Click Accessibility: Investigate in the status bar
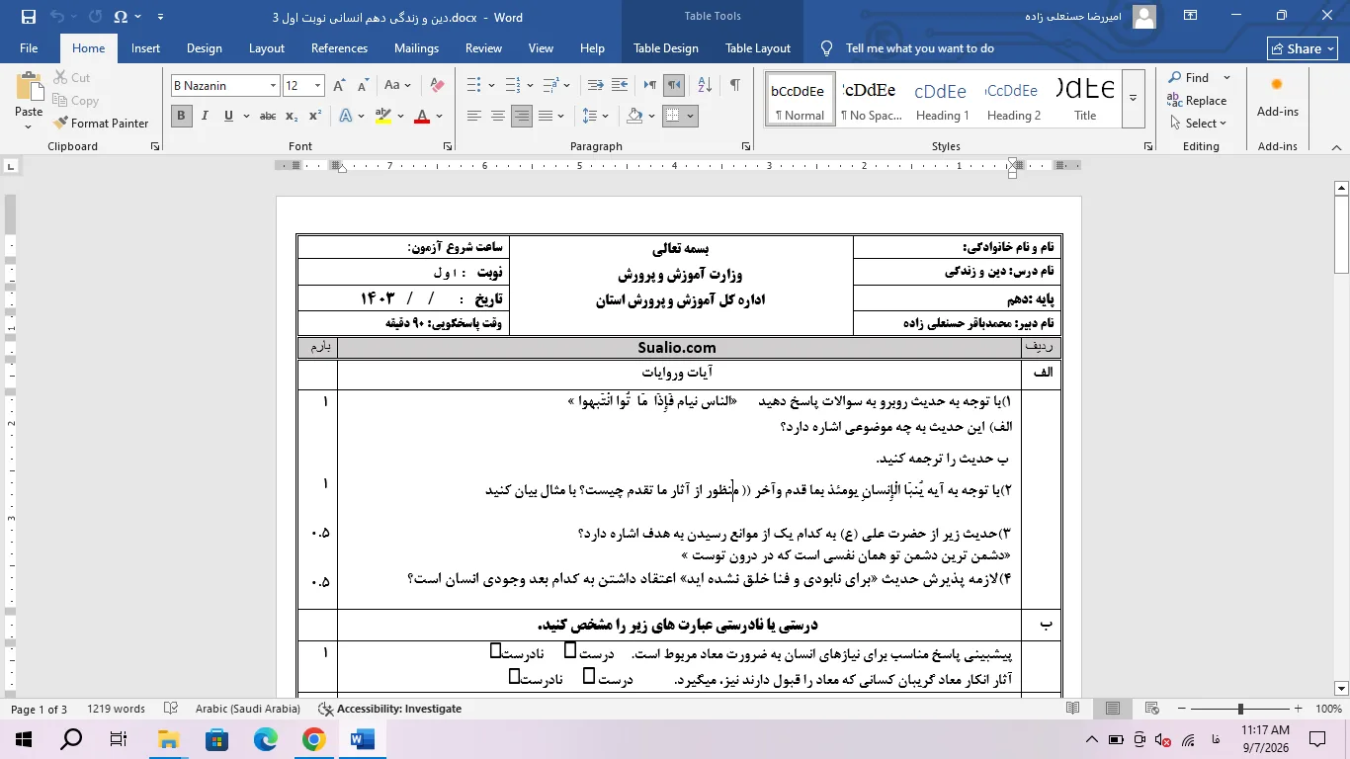This screenshot has width=1350, height=759. point(389,709)
